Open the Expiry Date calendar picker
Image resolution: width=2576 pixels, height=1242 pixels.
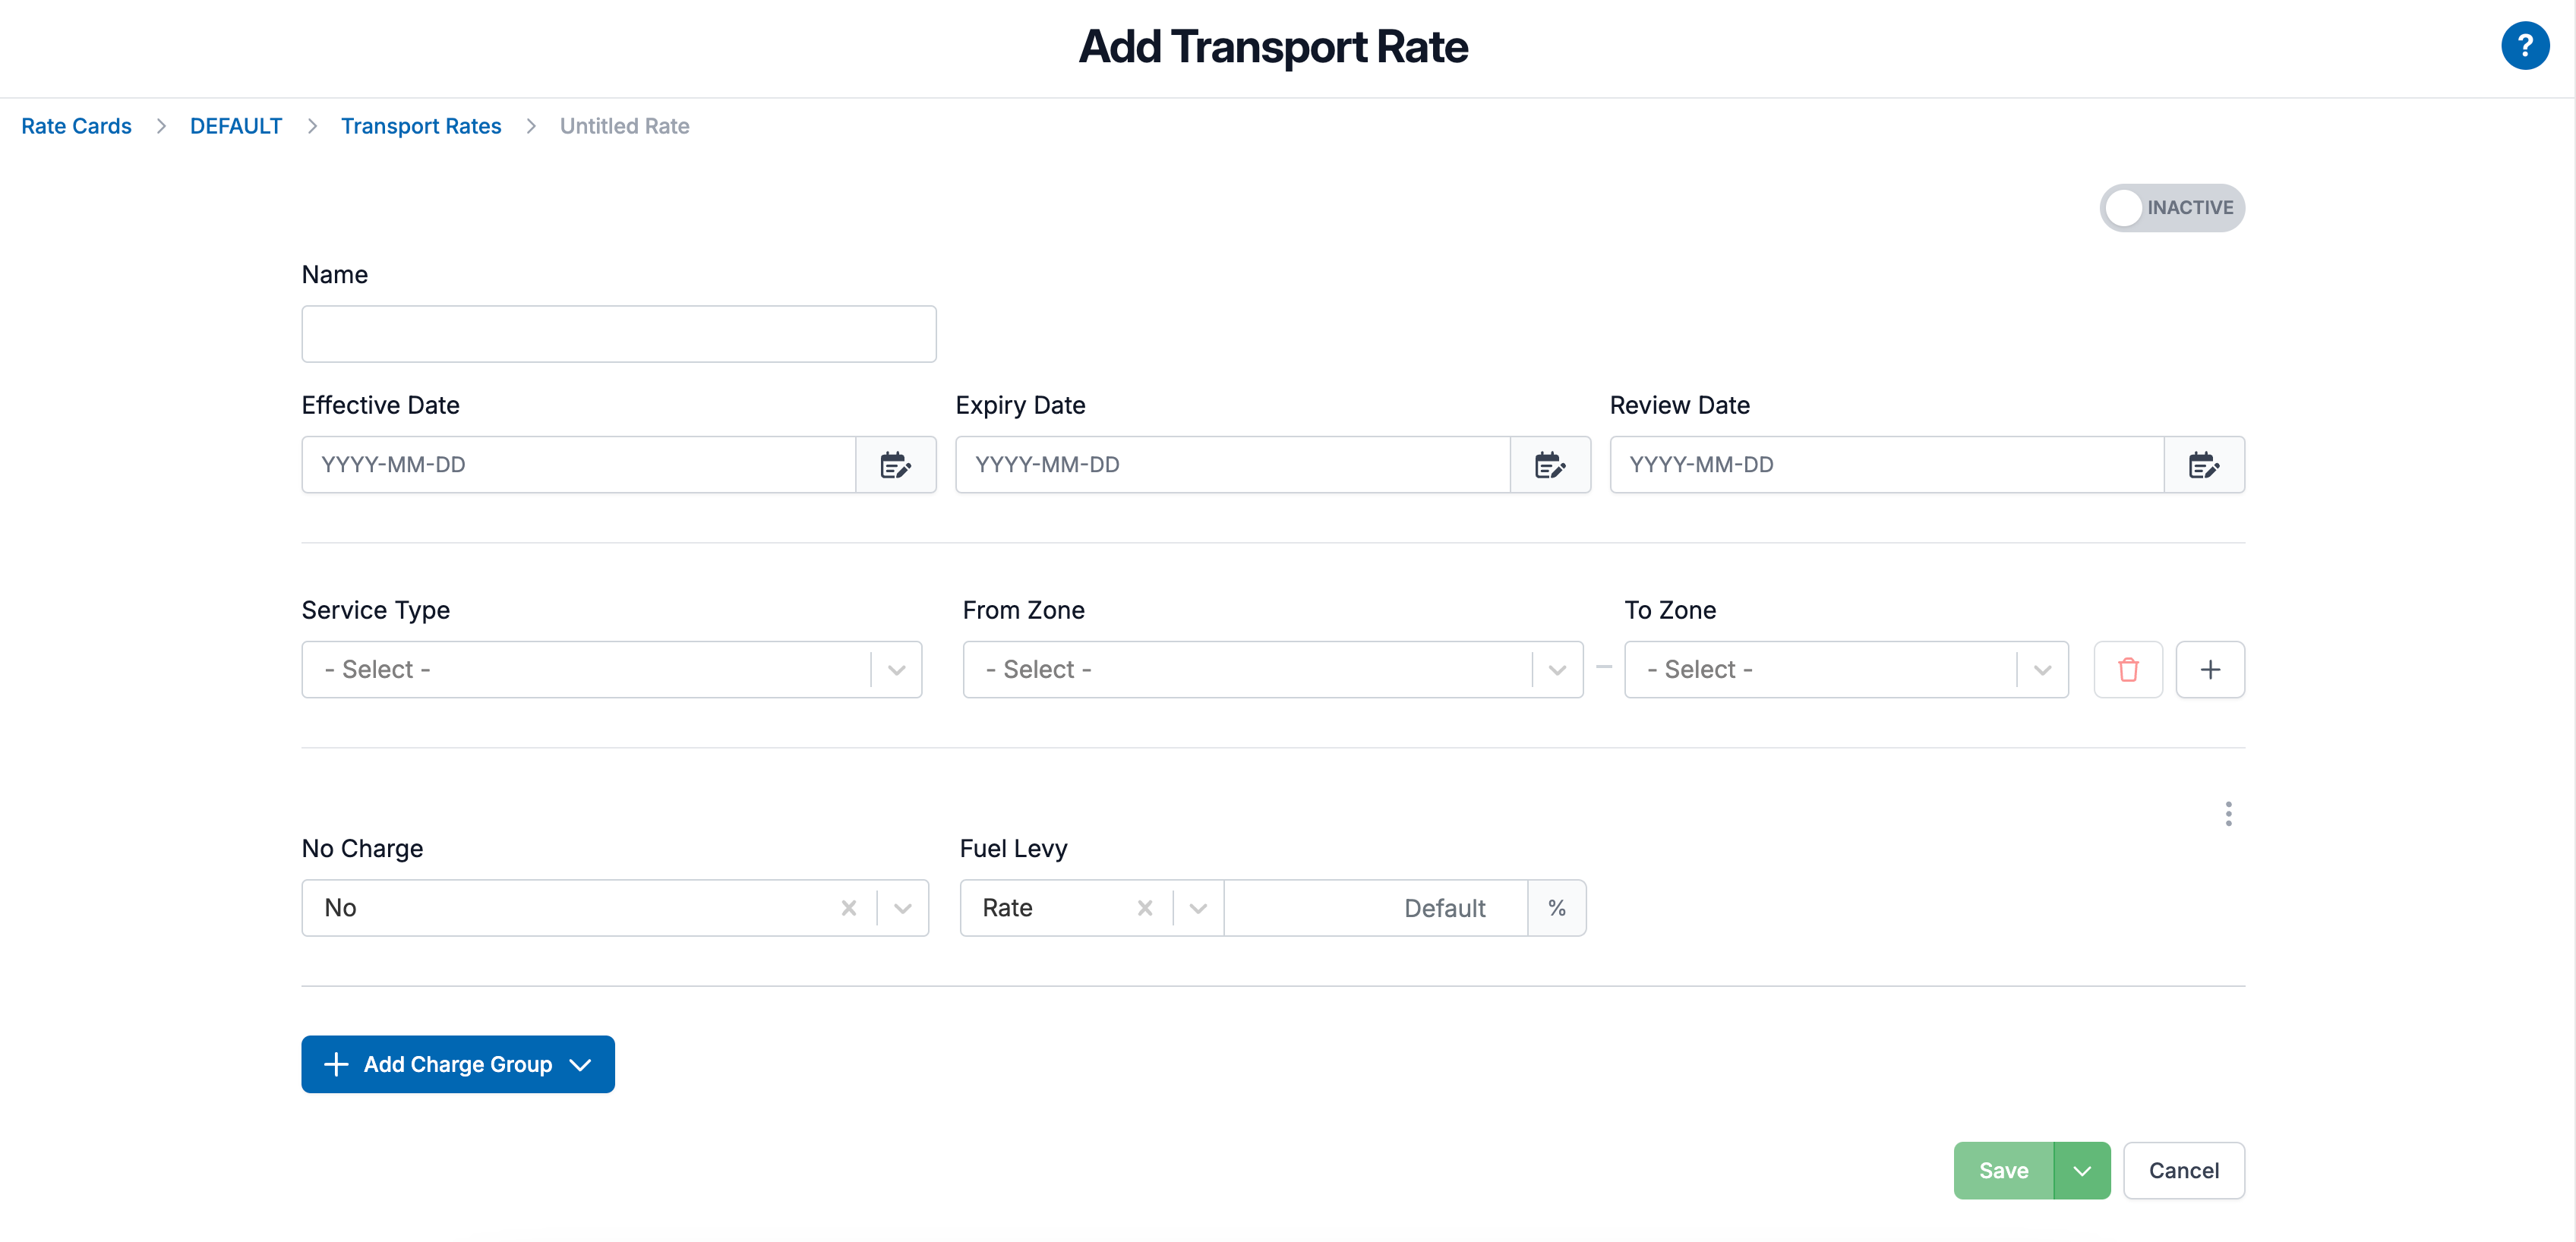click(1550, 464)
